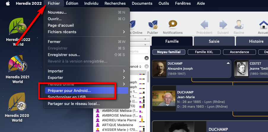
Task: Open Notifications from the toolbar
Action: [x=172, y=25]
